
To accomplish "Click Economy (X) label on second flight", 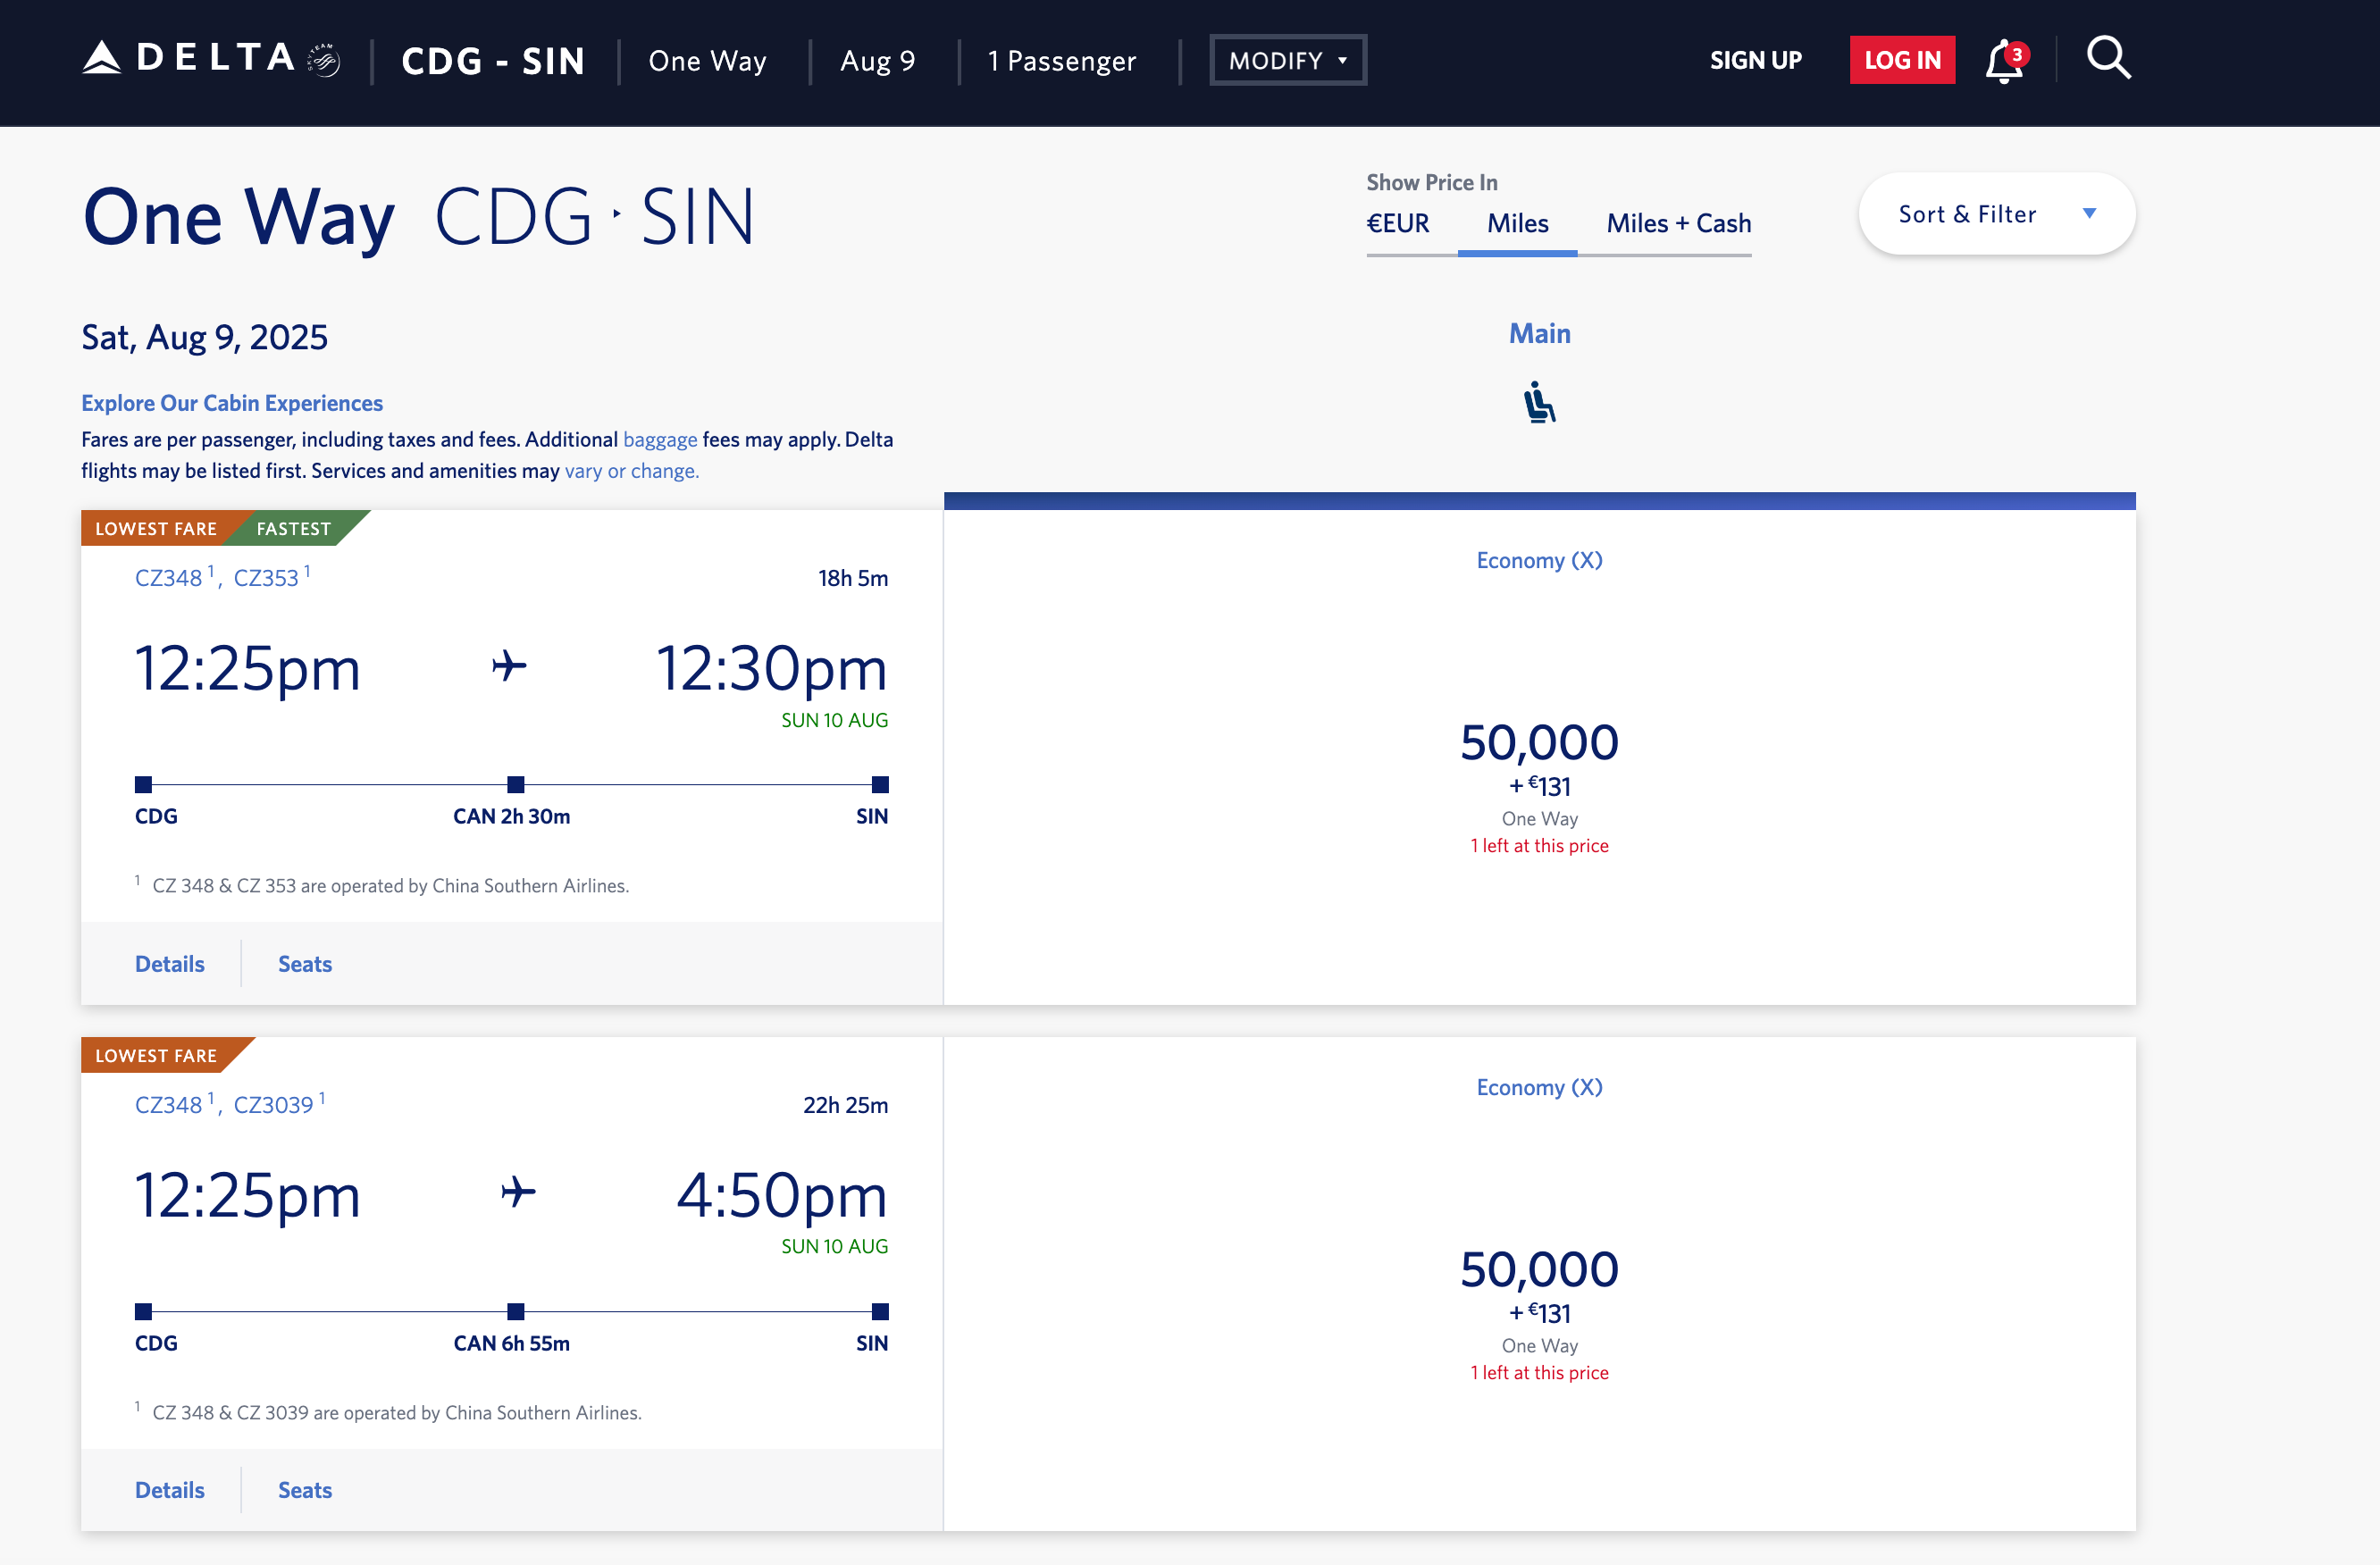I will pos(1539,1087).
